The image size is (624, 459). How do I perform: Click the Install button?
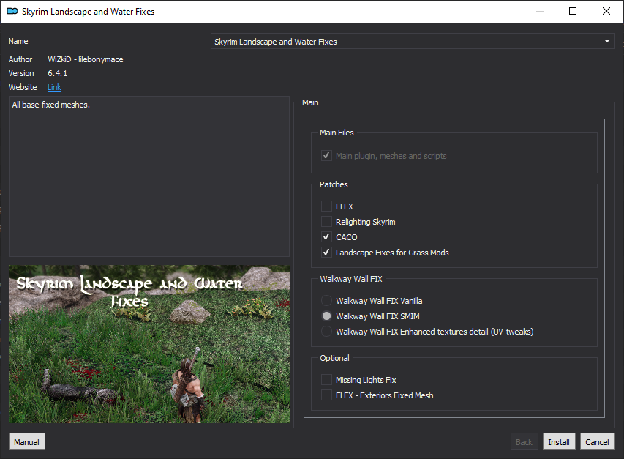[559, 442]
